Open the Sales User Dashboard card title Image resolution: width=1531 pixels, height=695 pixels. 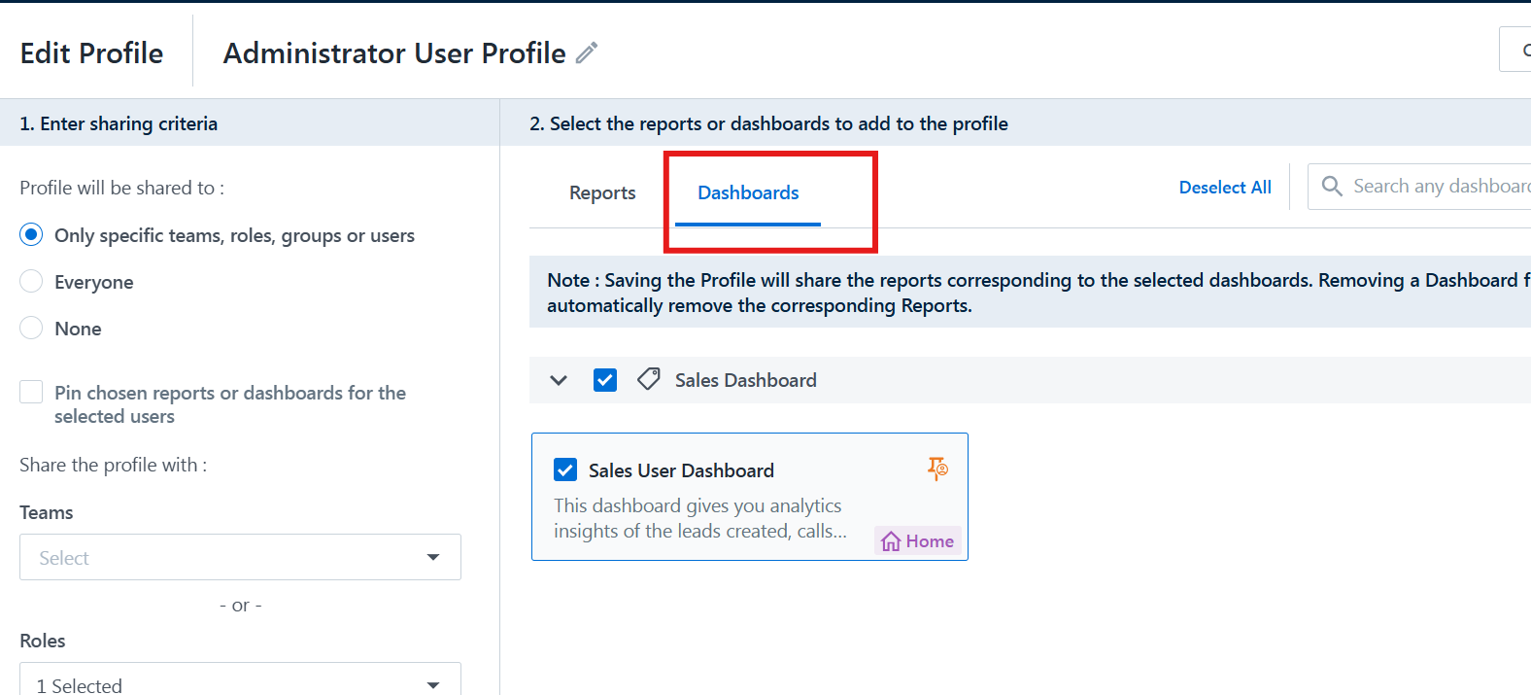point(681,470)
